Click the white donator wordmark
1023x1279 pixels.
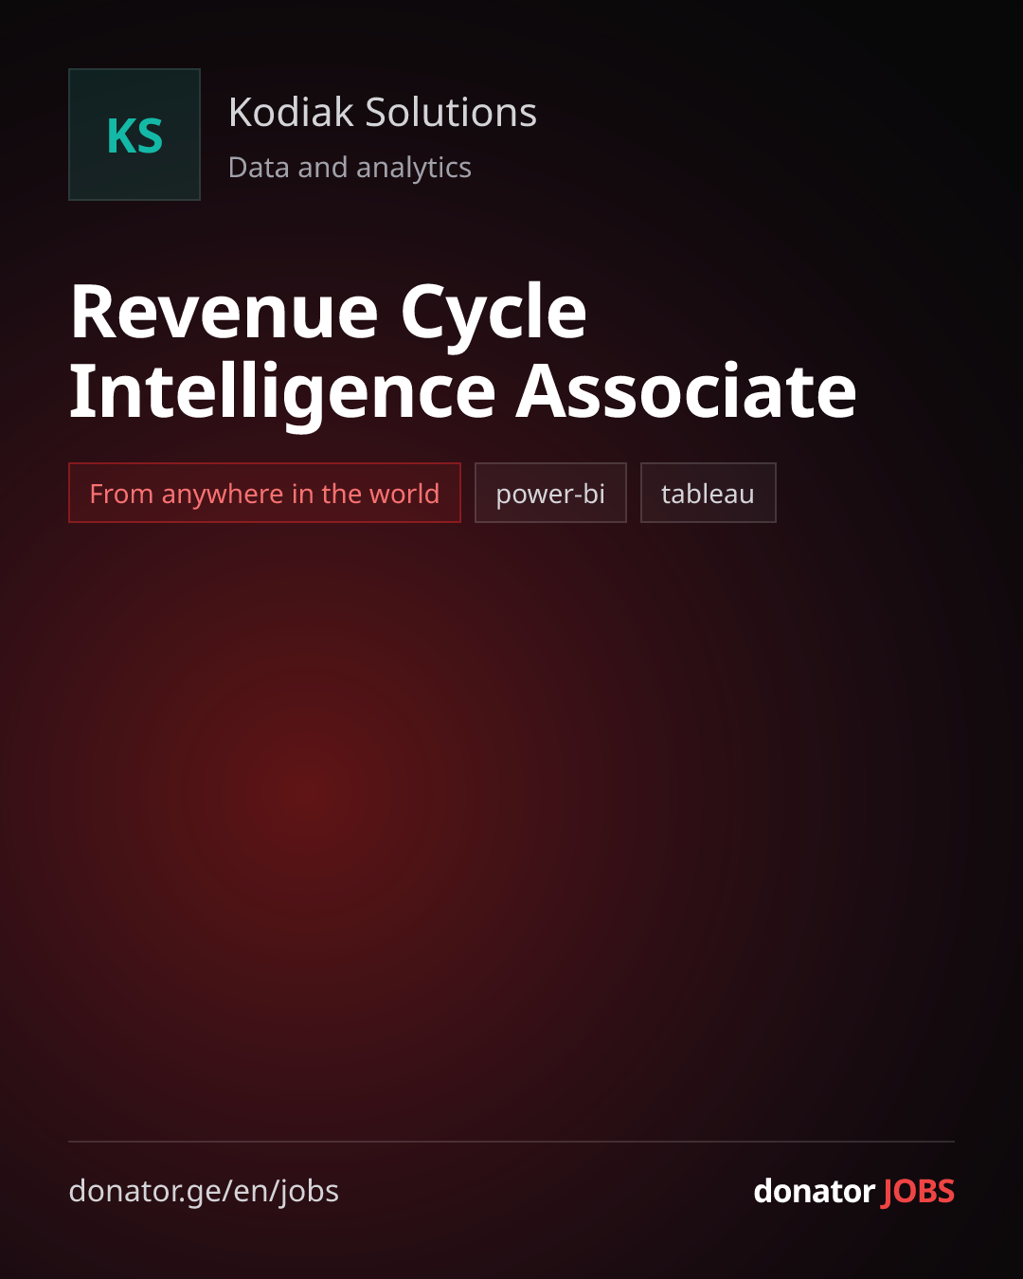(814, 1191)
